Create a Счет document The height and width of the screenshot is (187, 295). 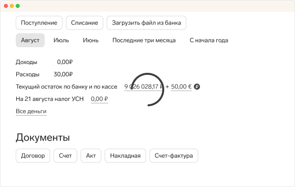65,156
